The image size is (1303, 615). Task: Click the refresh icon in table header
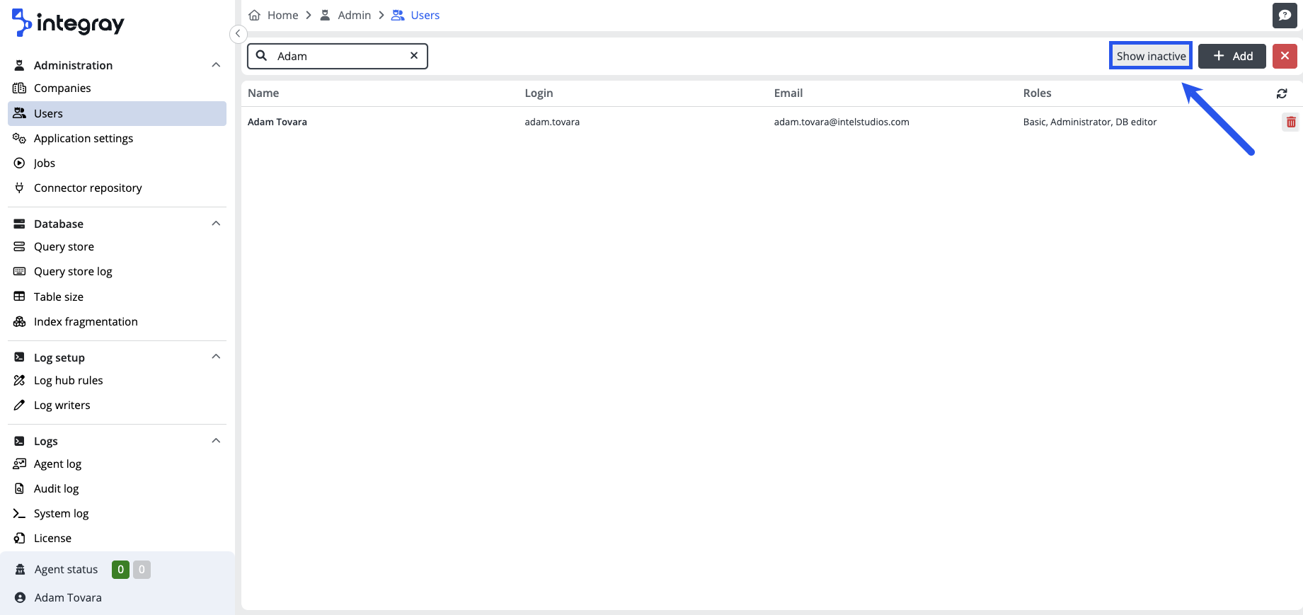coord(1281,93)
